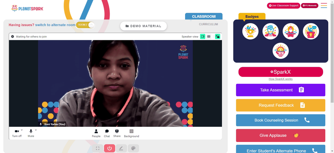Open Live Classroom Support
Image resolution: width=334 pixels, height=153 pixels.
coord(284,6)
